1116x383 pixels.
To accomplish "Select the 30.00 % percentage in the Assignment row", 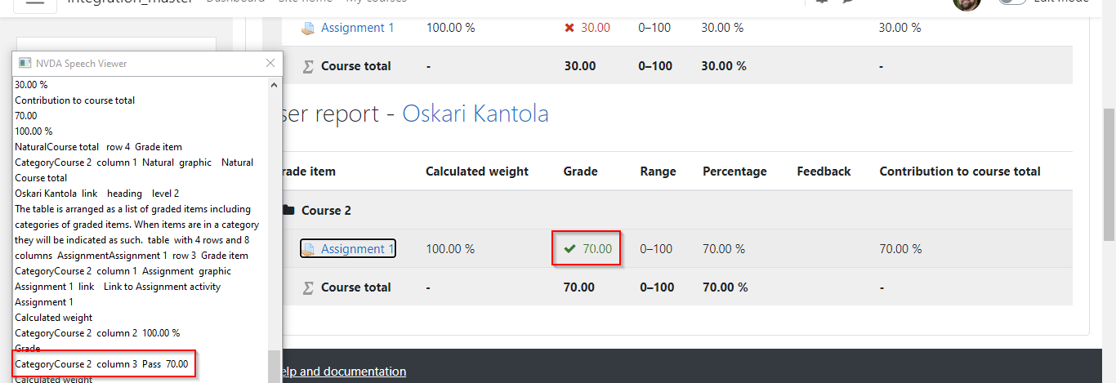I will point(722,28).
